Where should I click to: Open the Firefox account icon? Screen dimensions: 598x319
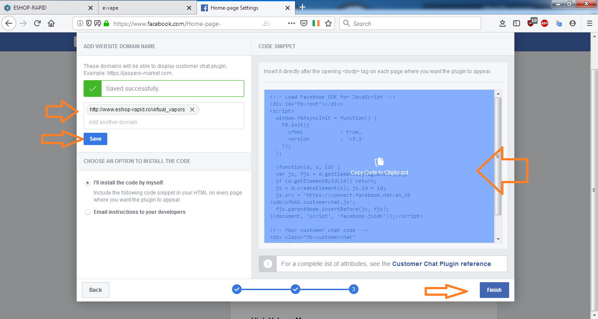[573, 24]
